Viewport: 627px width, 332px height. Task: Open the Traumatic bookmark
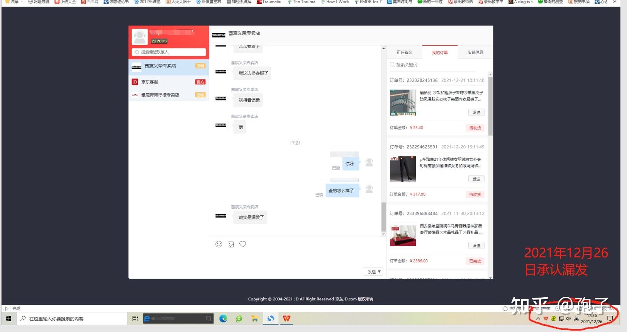click(269, 2)
